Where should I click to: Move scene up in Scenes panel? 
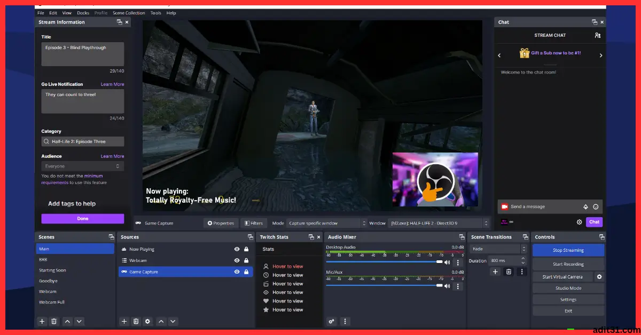(67, 321)
